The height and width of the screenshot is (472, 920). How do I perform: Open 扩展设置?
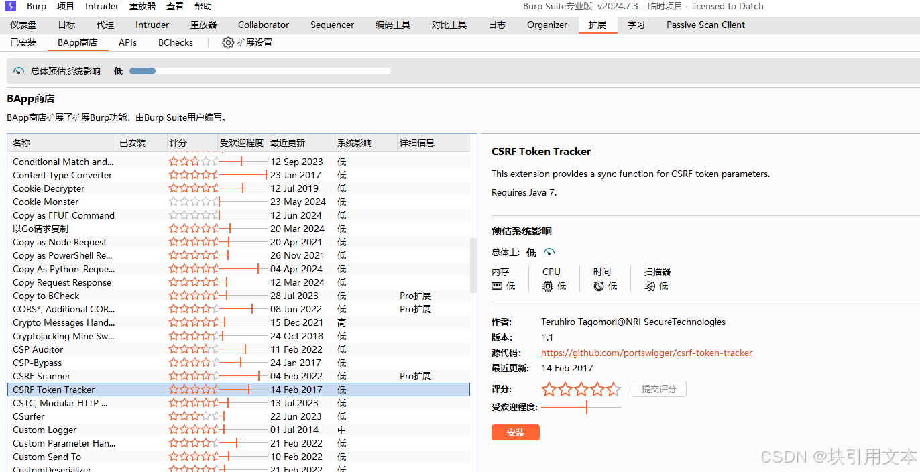pyautogui.click(x=247, y=42)
